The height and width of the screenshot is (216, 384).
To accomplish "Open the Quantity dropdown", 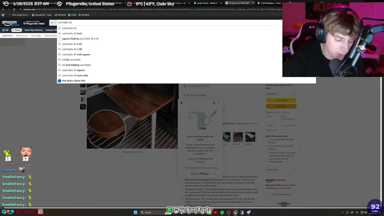I will pyautogui.click(x=281, y=94).
